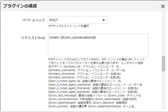Click inside the リクエストBody text area
The height and width of the screenshot is (112, 168).
[98, 46]
